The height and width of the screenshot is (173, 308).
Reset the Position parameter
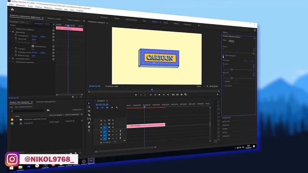[53, 37]
